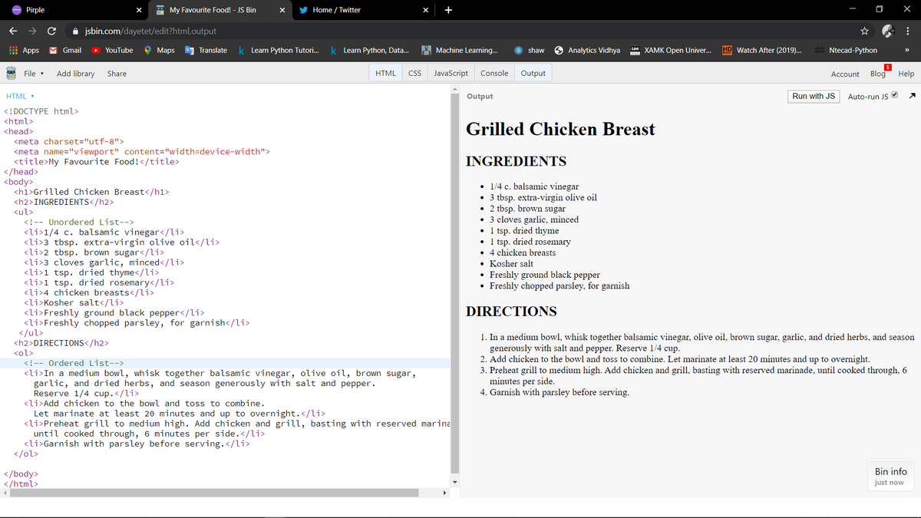The height and width of the screenshot is (518, 921).
Task: Open the Account link
Action: [845, 74]
